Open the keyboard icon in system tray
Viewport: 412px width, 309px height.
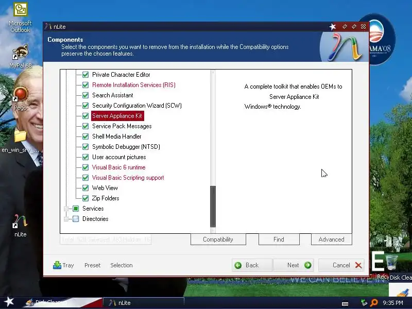pos(345,303)
